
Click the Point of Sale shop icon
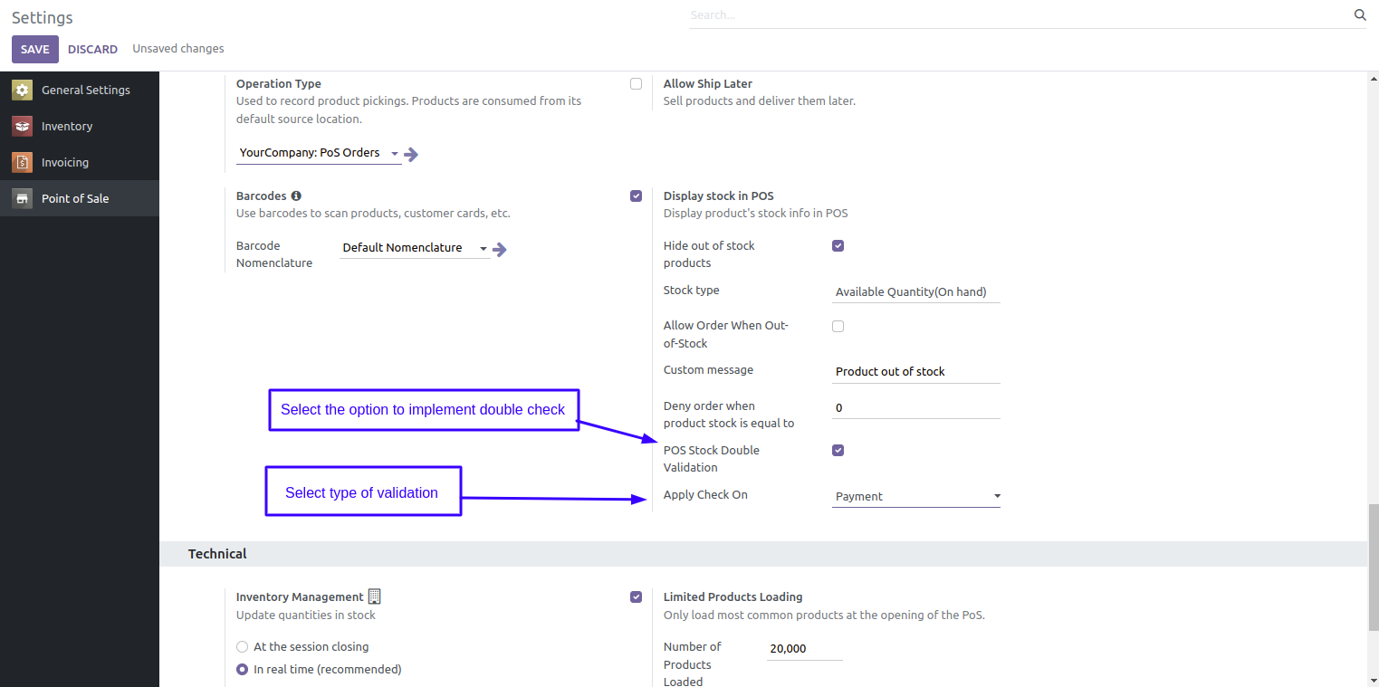(22, 198)
